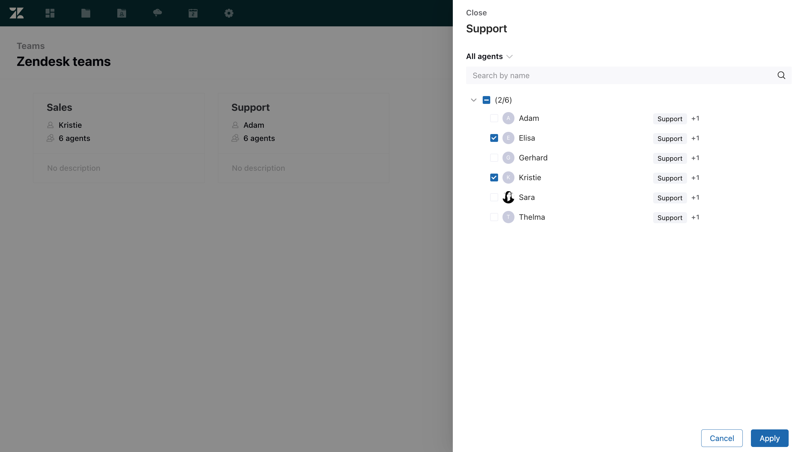This screenshot has height=452, width=805.
Task: Click Apply to save changes
Action: coord(769,438)
